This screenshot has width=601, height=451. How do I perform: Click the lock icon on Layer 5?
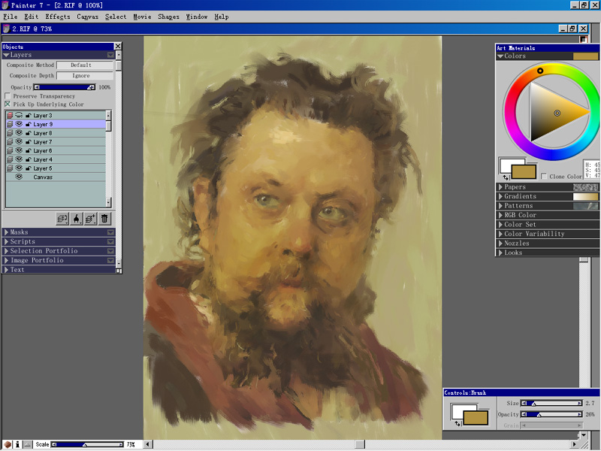point(28,168)
